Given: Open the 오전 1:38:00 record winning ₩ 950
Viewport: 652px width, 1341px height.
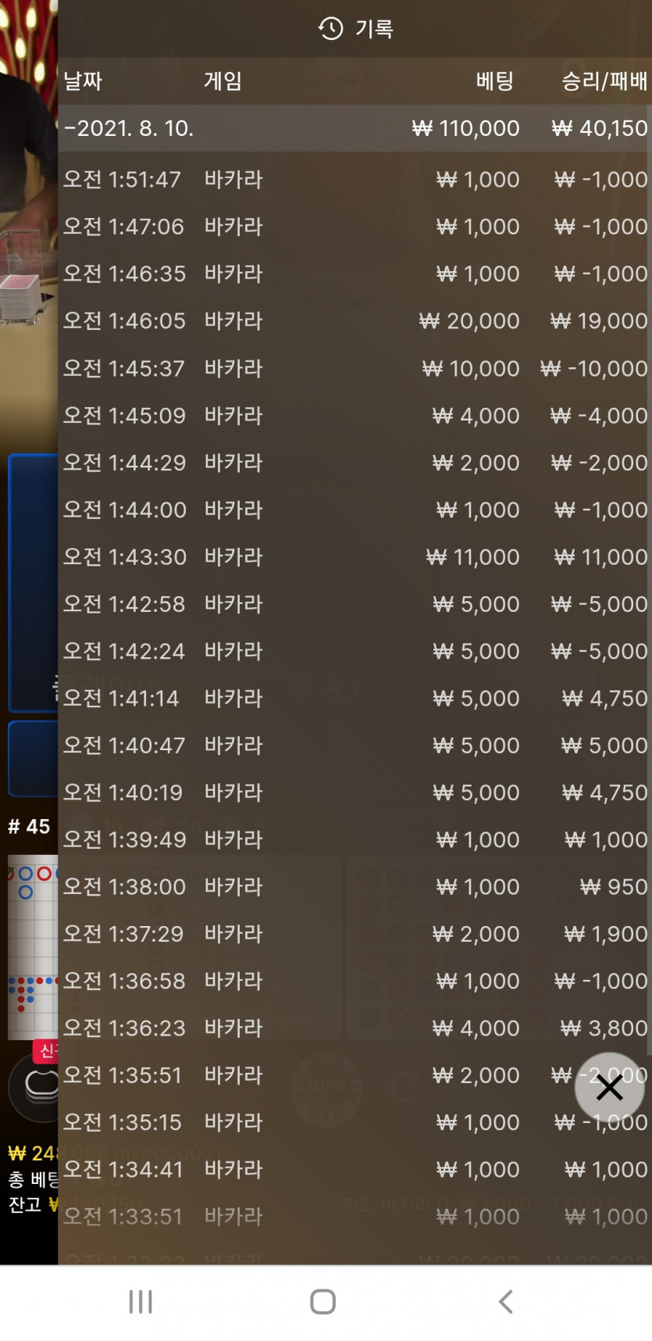Looking at the screenshot, I should tap(355, 887).
